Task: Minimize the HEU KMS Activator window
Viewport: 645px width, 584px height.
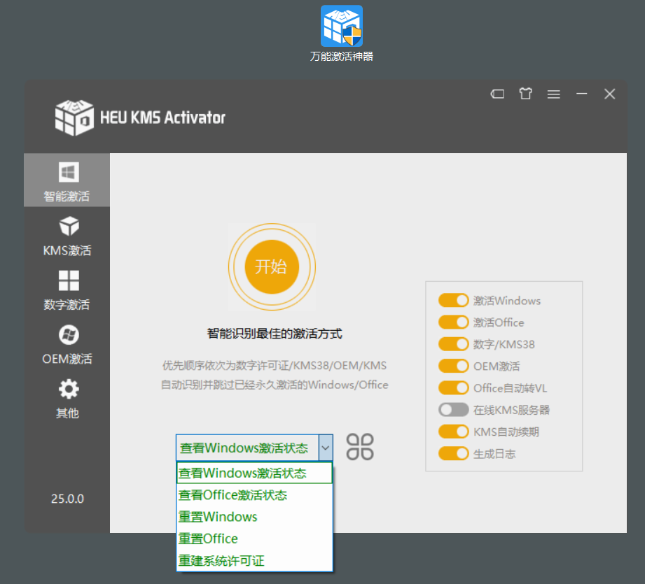Action: (582, 94)
